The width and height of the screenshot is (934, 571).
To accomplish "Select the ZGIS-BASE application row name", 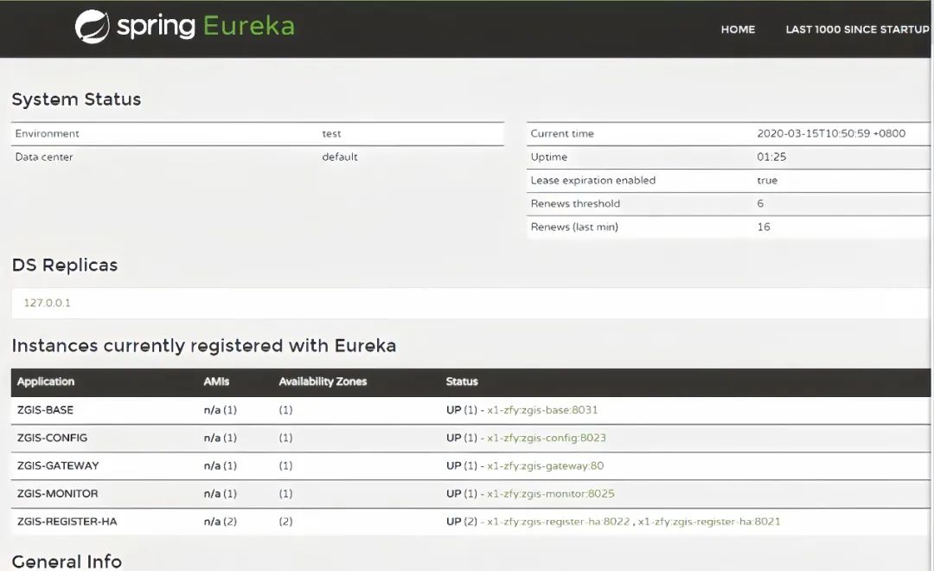I will (46, 410).
